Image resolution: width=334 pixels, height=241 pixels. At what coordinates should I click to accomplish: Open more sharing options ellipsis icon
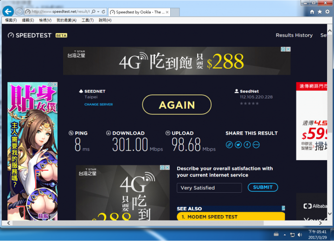[256, 145]
